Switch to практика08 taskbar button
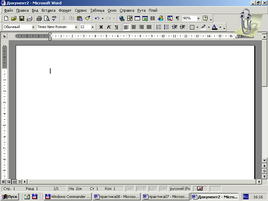 (117, 197)
